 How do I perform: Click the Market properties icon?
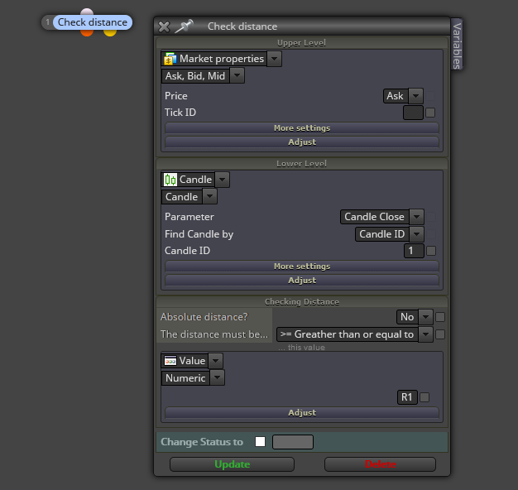tap(170, 59)
